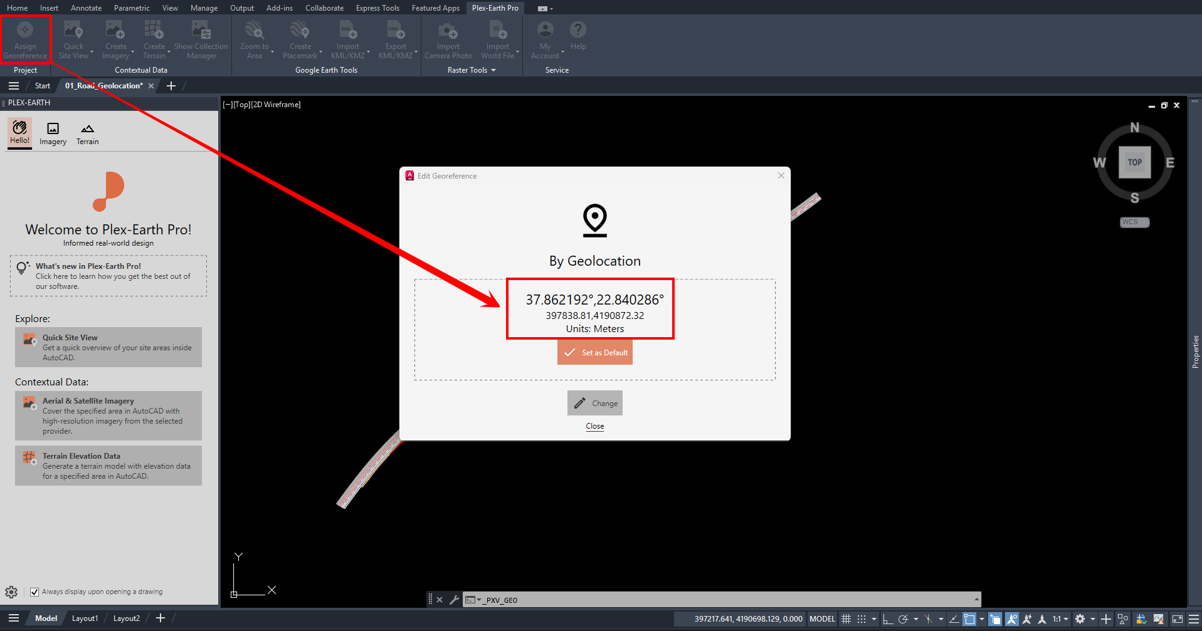Click Set as Default button
This screenshot has width=1202, height=631.
(594, 352)
